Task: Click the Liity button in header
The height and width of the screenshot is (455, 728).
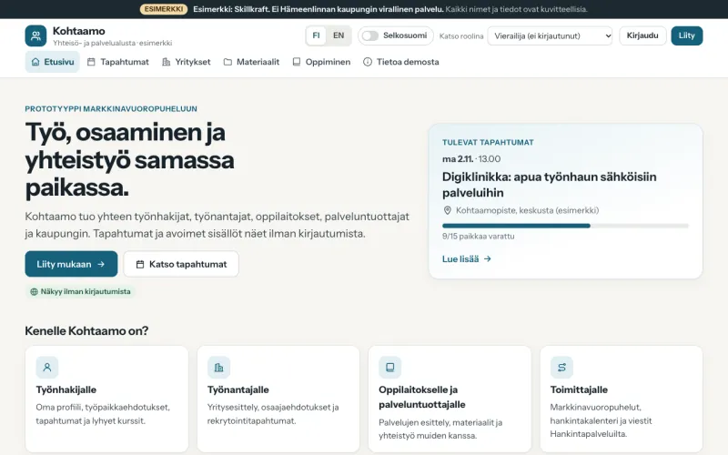Action: 687,35
